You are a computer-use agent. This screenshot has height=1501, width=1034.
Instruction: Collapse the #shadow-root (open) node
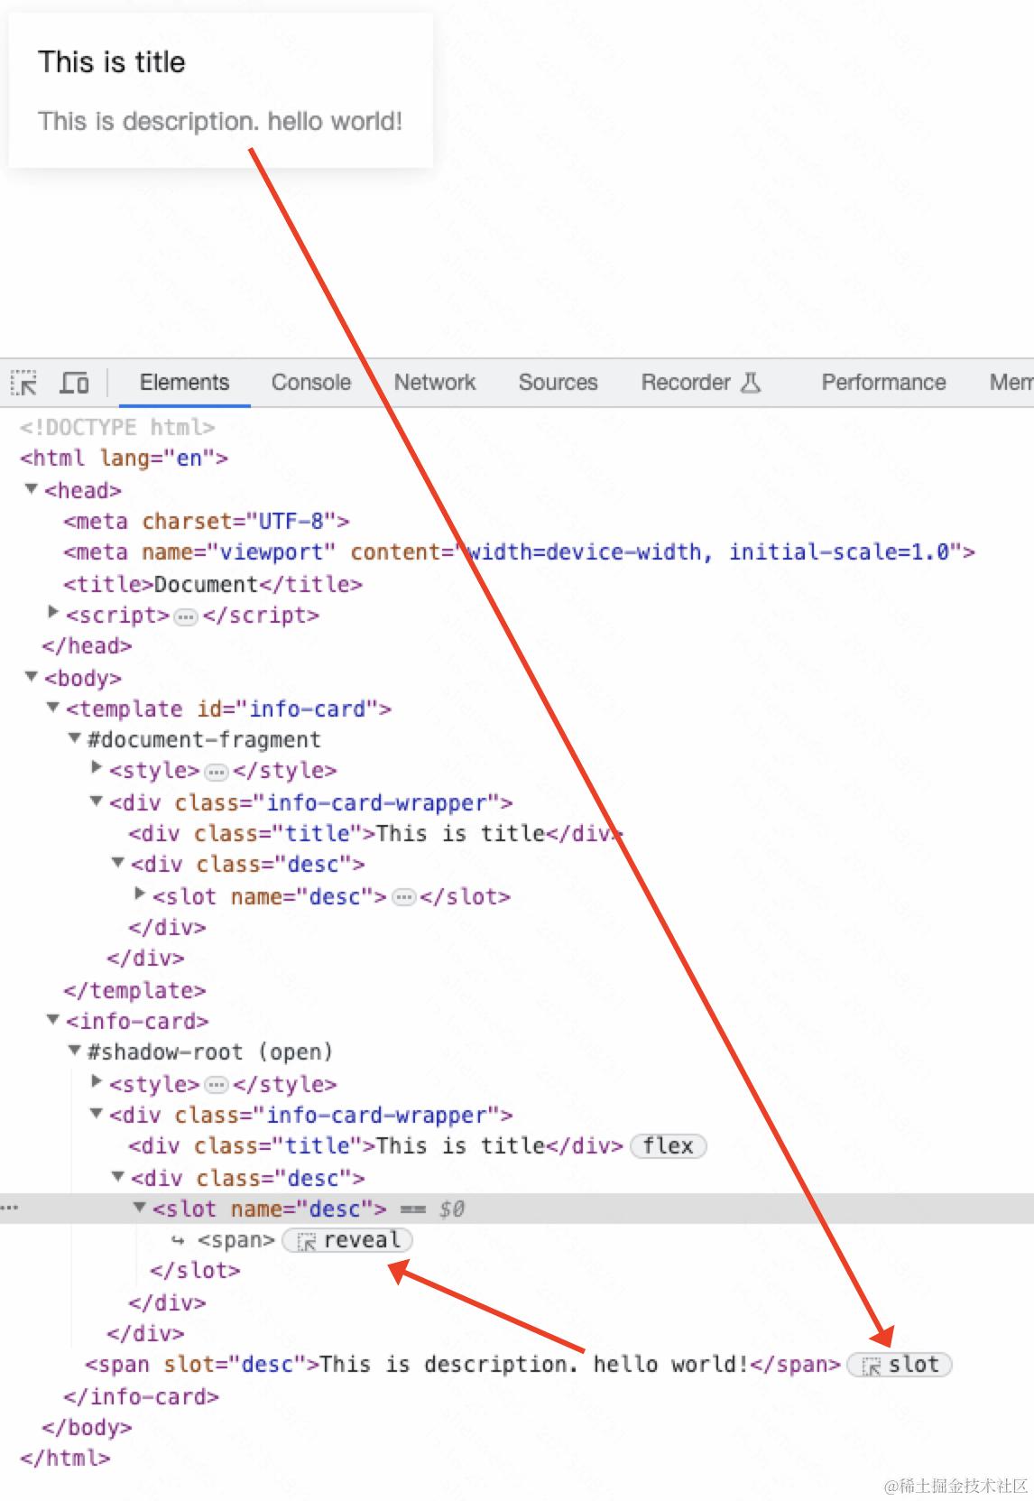[x=75, y=1051]
